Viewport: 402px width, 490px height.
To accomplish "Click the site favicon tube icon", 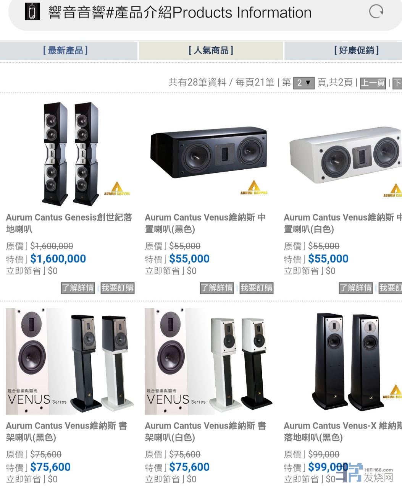I will (x=32, y=11).
